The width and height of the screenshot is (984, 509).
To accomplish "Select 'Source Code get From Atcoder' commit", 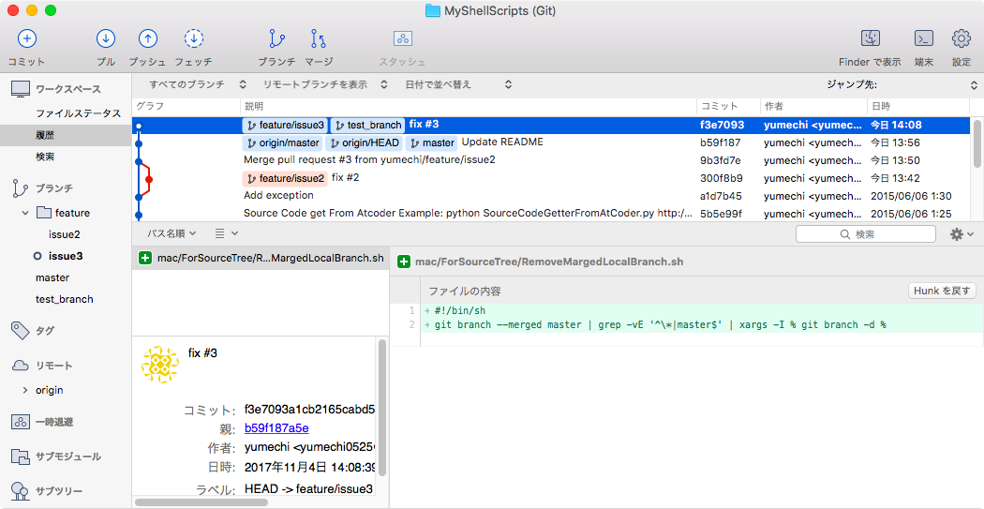I will pyautogui.click(x=552, y=214).
